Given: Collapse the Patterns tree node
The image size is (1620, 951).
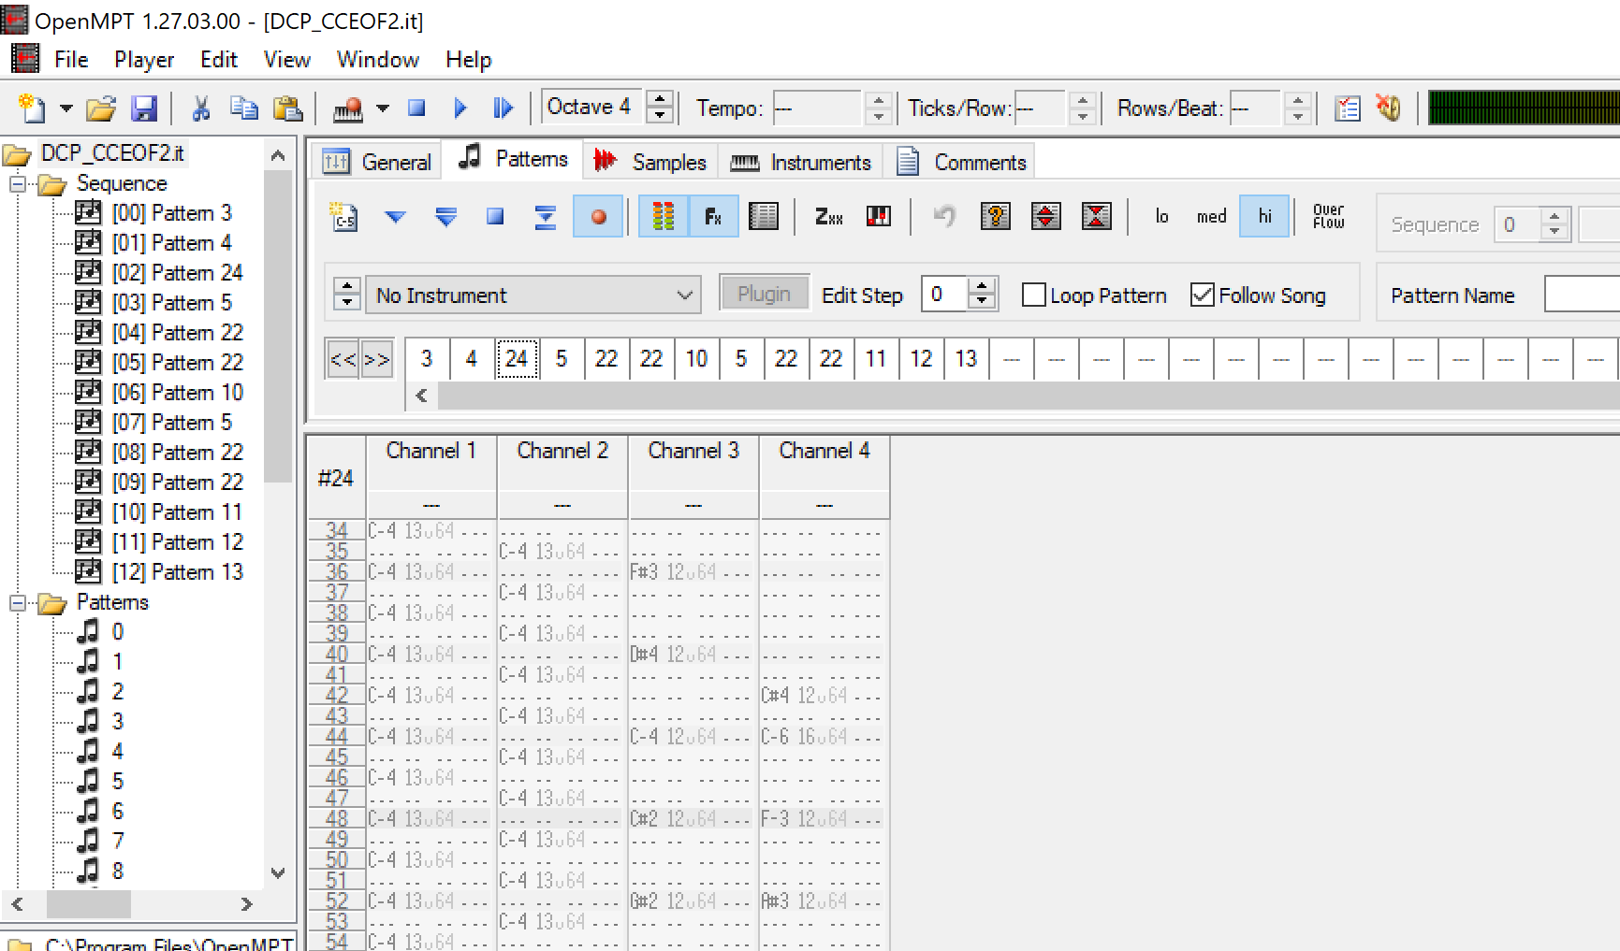Looking at the screenshot, I should 17,603.
